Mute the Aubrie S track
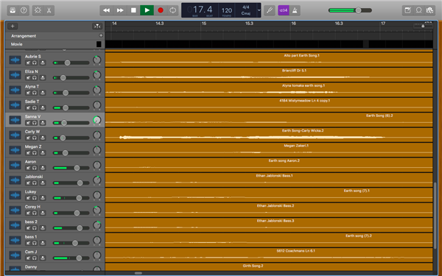The width and height of the screenshot is (442, 276). pos(28,63)
